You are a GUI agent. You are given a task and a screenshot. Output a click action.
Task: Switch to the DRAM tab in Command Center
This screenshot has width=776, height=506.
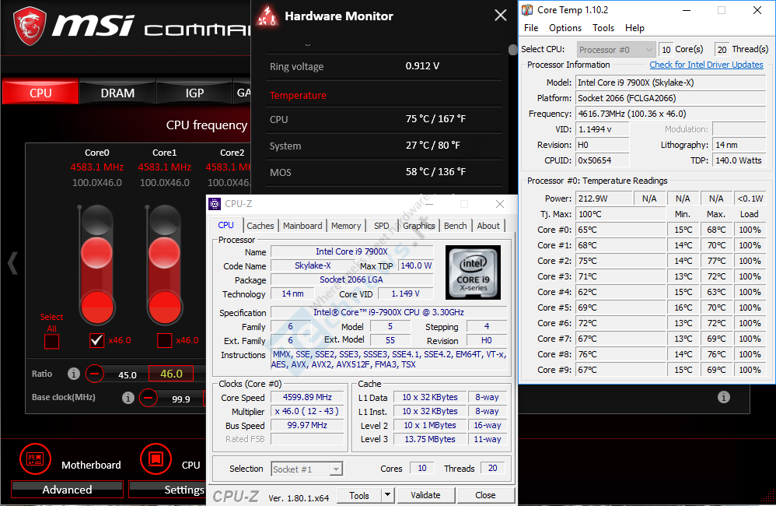[x=117, y=93]
